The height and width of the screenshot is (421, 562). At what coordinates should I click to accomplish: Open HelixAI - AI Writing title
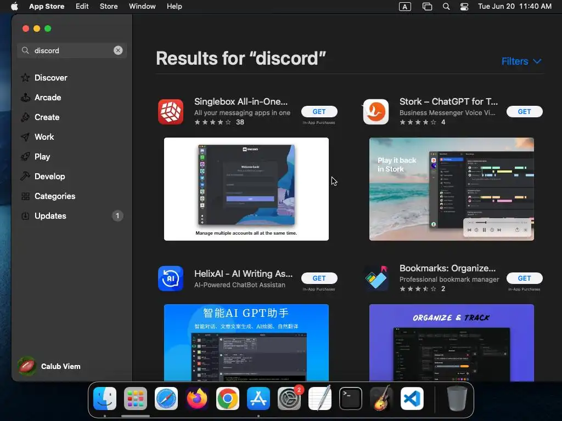pyautogui.click(x=243, y=274)
